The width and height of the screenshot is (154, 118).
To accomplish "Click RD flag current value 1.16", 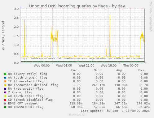I will coord(77,85).
